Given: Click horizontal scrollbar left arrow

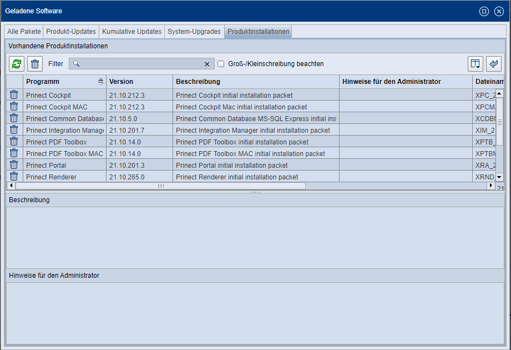Looking at the screenshot, I should click(11, 186).
